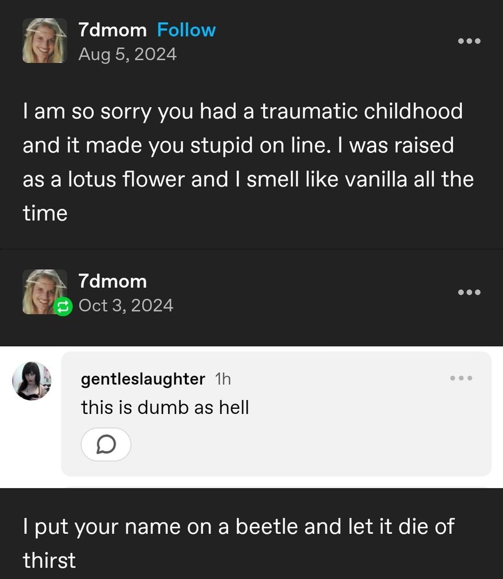This screenshot has width=503, height=579.
Task: Click the speech bubble reply icon
Action: click(106, 445)
